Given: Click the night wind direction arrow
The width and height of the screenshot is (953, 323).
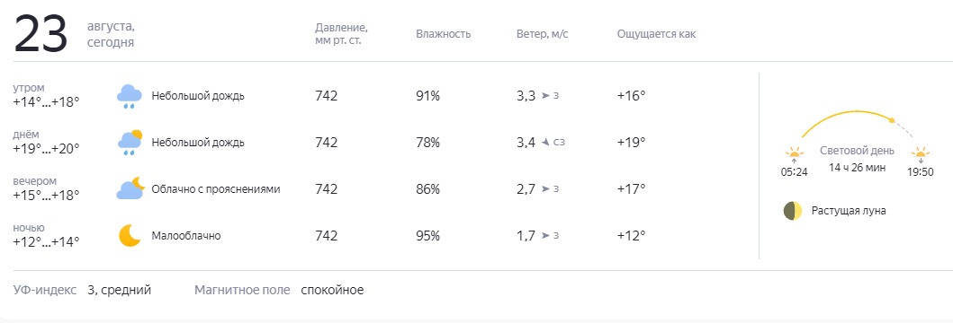Looking at the screenshot, I should (x=545, y=235).
